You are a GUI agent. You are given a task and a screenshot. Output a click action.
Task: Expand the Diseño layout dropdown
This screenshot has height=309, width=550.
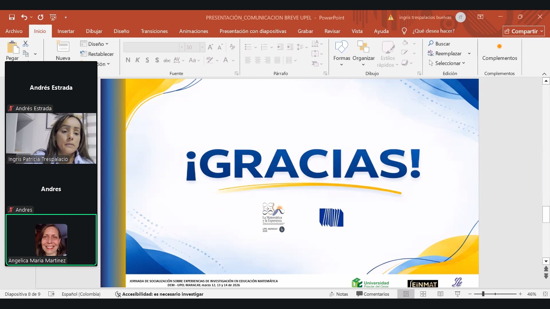(95, 44)
